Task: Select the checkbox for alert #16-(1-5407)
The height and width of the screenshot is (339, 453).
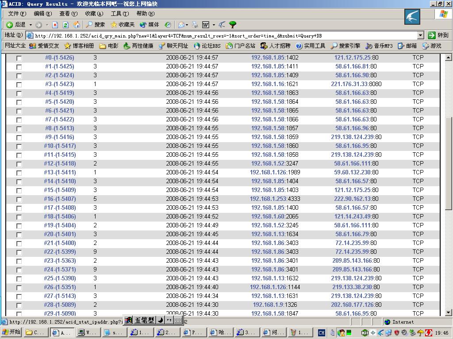Action: pyautogui.click(x=19, y=200)
